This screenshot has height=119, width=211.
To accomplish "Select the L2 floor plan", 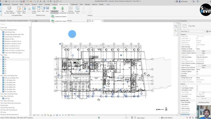I will [x=5, y=62].
